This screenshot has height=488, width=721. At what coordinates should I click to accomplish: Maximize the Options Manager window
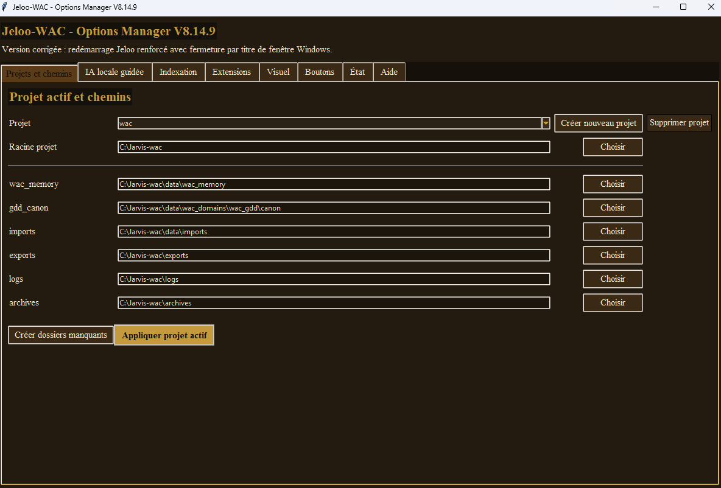683,7
